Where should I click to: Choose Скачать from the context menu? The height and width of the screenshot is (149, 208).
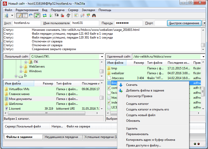153,85
